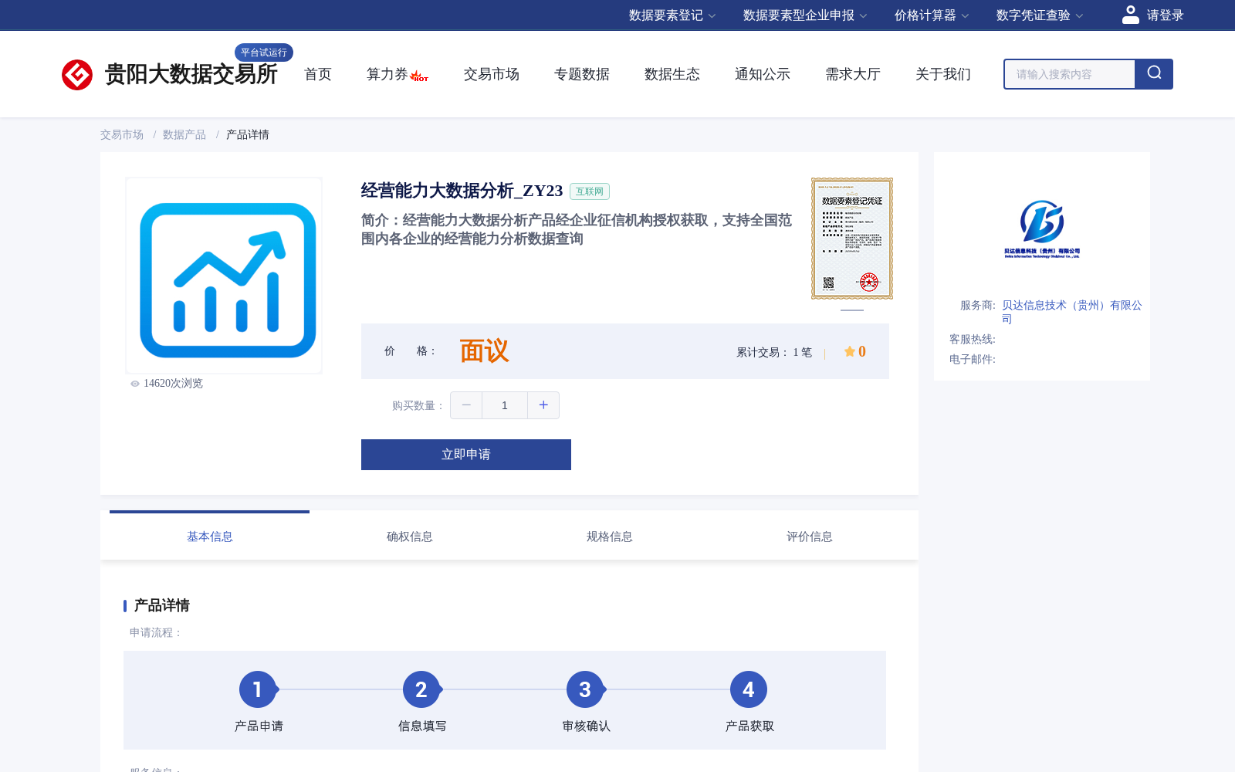Switch to 评价信息 tab

click(x=810, y=537)
